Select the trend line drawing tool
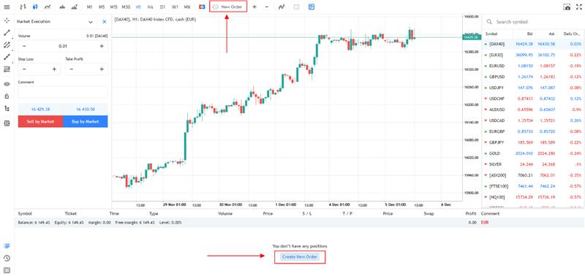585x276 pixels. (x=7, y=33)
